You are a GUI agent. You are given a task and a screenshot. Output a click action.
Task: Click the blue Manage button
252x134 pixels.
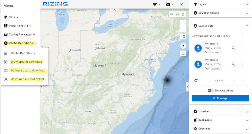(x=220, y=98)
